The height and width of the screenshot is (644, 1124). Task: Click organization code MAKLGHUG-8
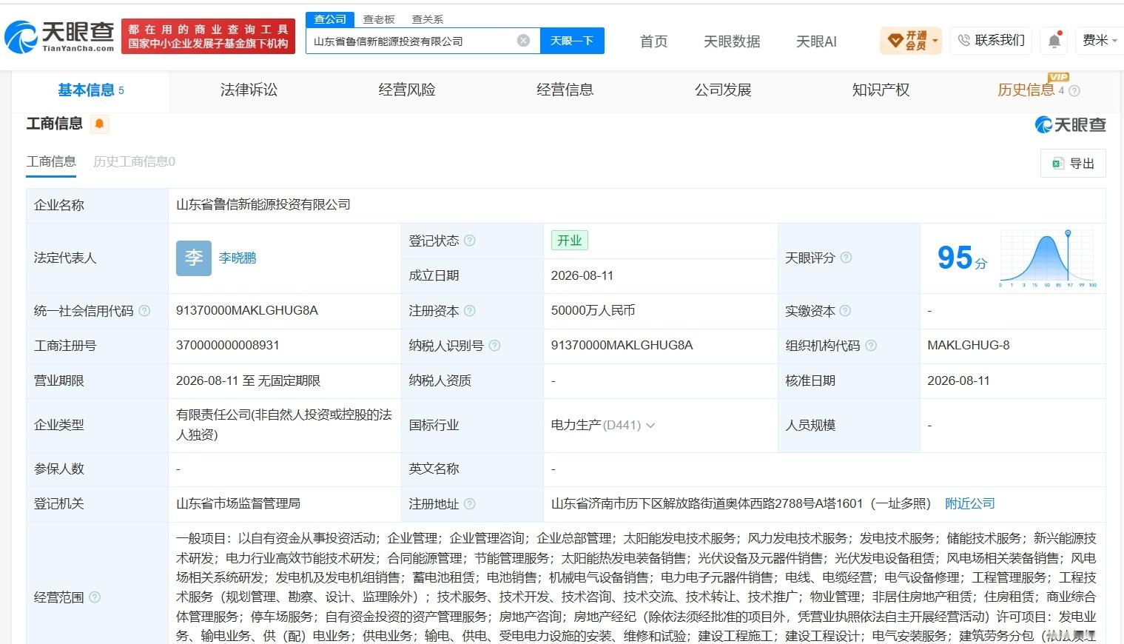pos(969,345)
